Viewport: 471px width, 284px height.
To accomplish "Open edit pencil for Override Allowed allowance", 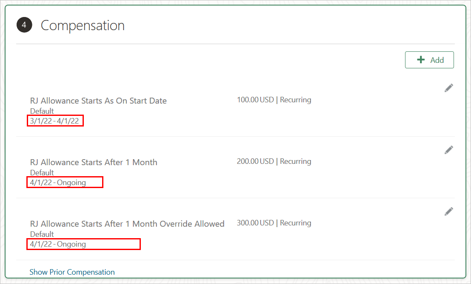I will 448,211.
